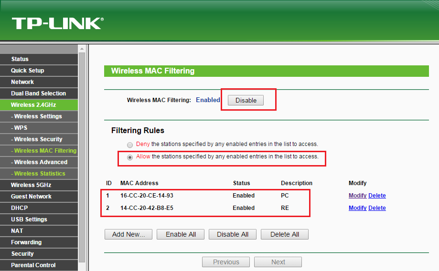Screen dimensions: 439x271
Task: Open the Wireless Statistics page
Action: coord(39,173)
